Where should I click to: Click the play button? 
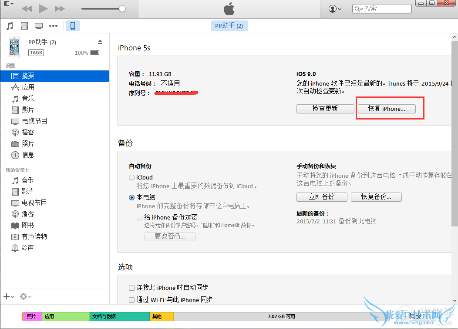[x=43, y=8]
